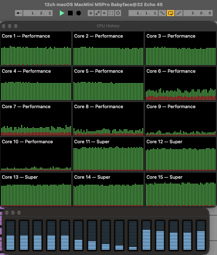Click the arrangement position field 1. 2. 2
The image size is (217, 255).
tap(38, 13)
